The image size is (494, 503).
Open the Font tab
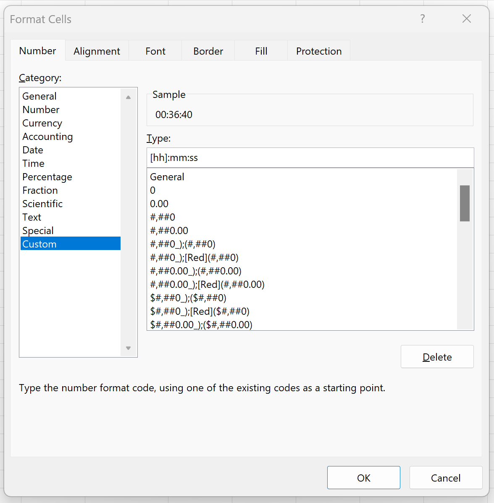155,51
